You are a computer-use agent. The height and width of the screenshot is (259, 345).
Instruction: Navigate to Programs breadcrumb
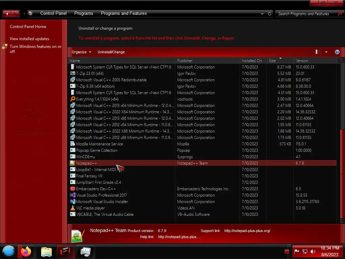click(84, 13)
